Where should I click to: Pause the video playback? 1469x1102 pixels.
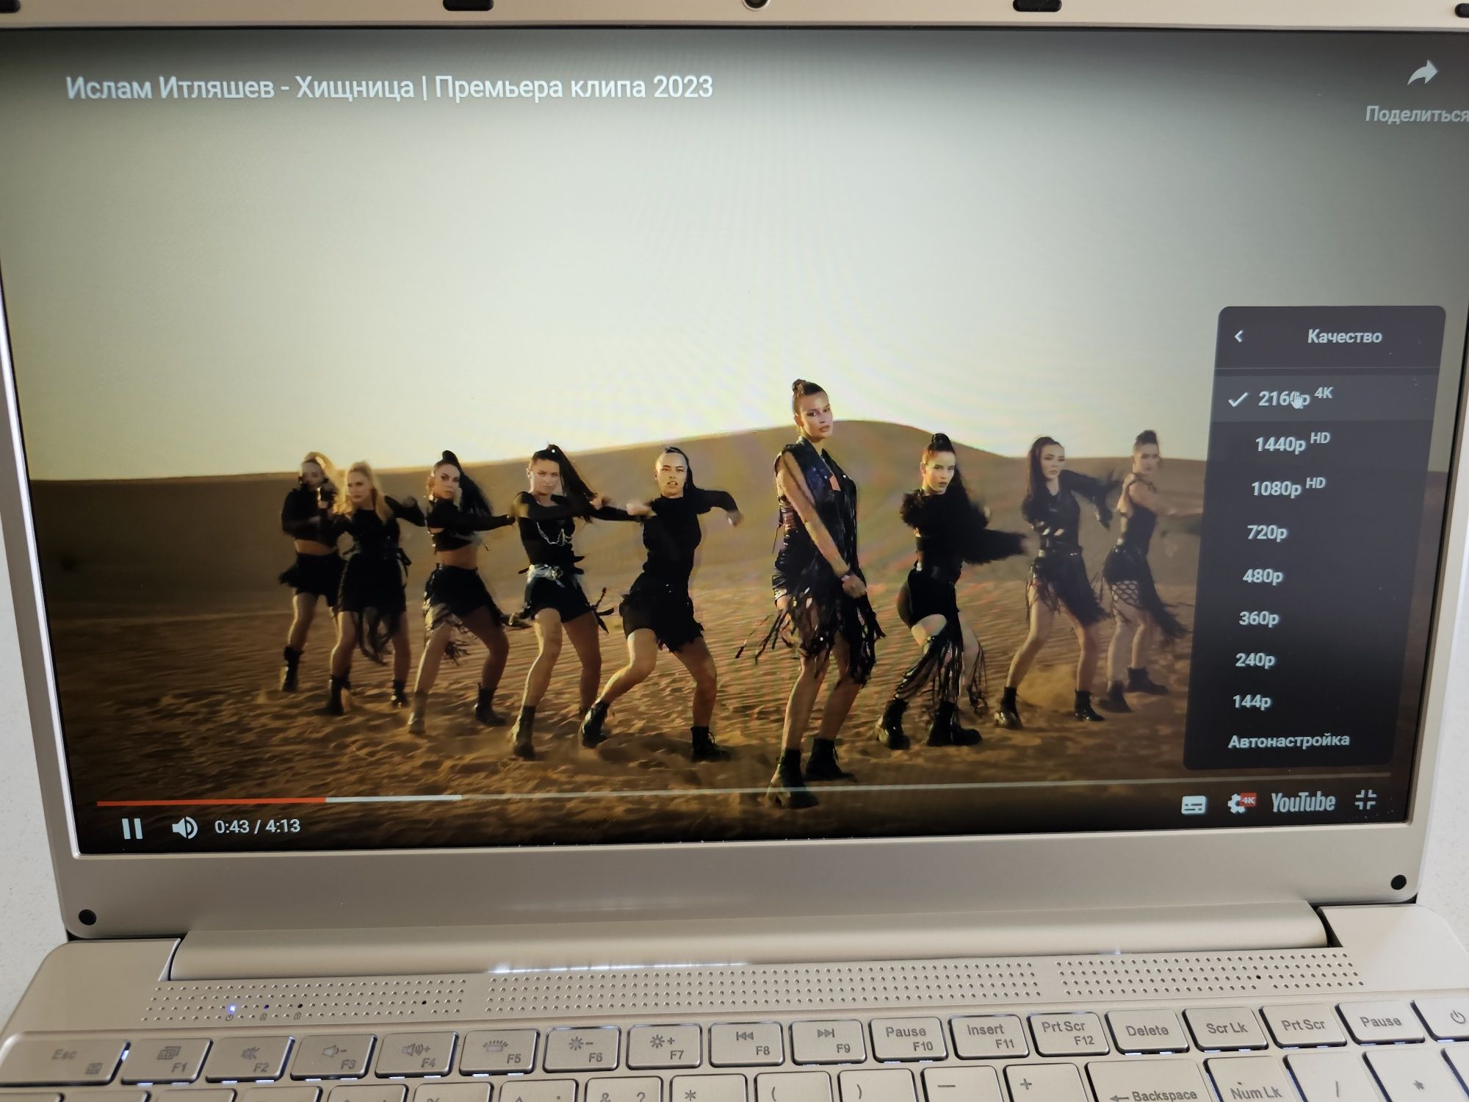(132, 829)
